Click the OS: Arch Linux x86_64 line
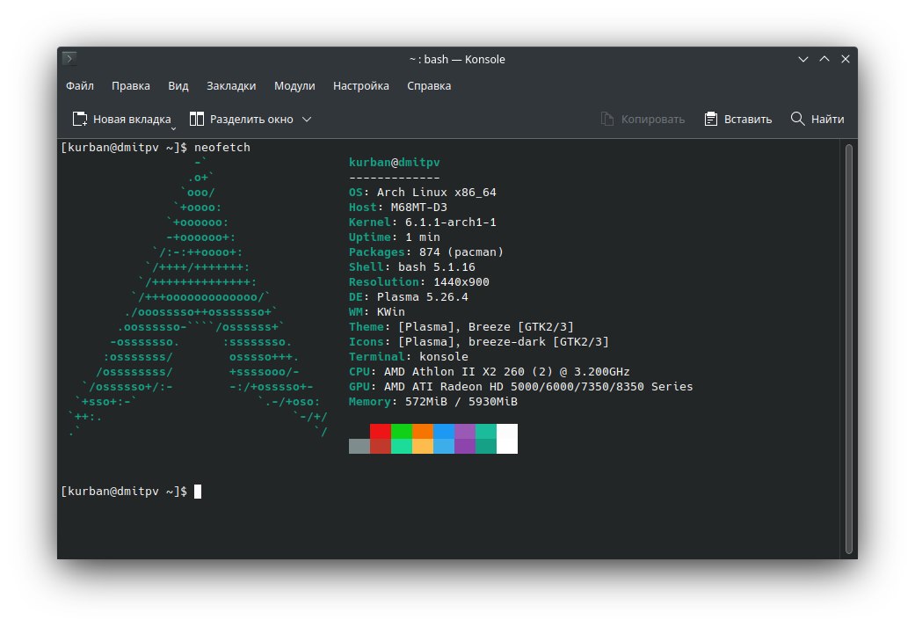Screen dimensions: 915x627 pos(423,192)
